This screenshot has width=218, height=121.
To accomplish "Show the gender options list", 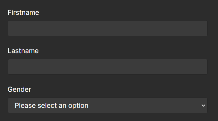I will click(108, 105).
